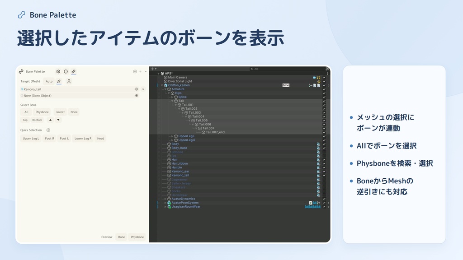Screen dimensions: 463x260
Task: Click the avatar person icon next to Auto
Action: click(69, 81)
